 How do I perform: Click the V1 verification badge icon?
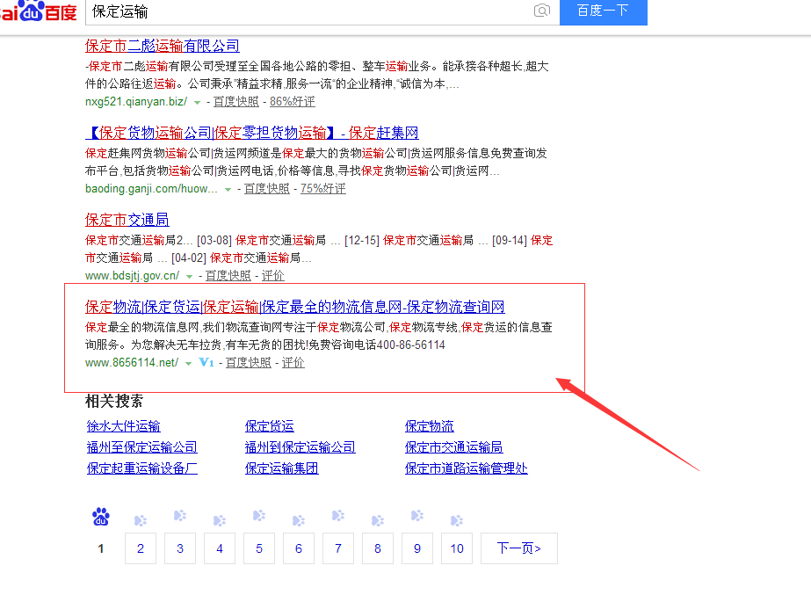pos(206,362)
